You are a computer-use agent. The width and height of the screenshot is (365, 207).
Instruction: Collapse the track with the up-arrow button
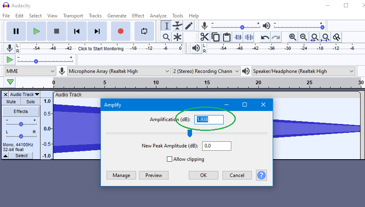(x=6, y=156)
